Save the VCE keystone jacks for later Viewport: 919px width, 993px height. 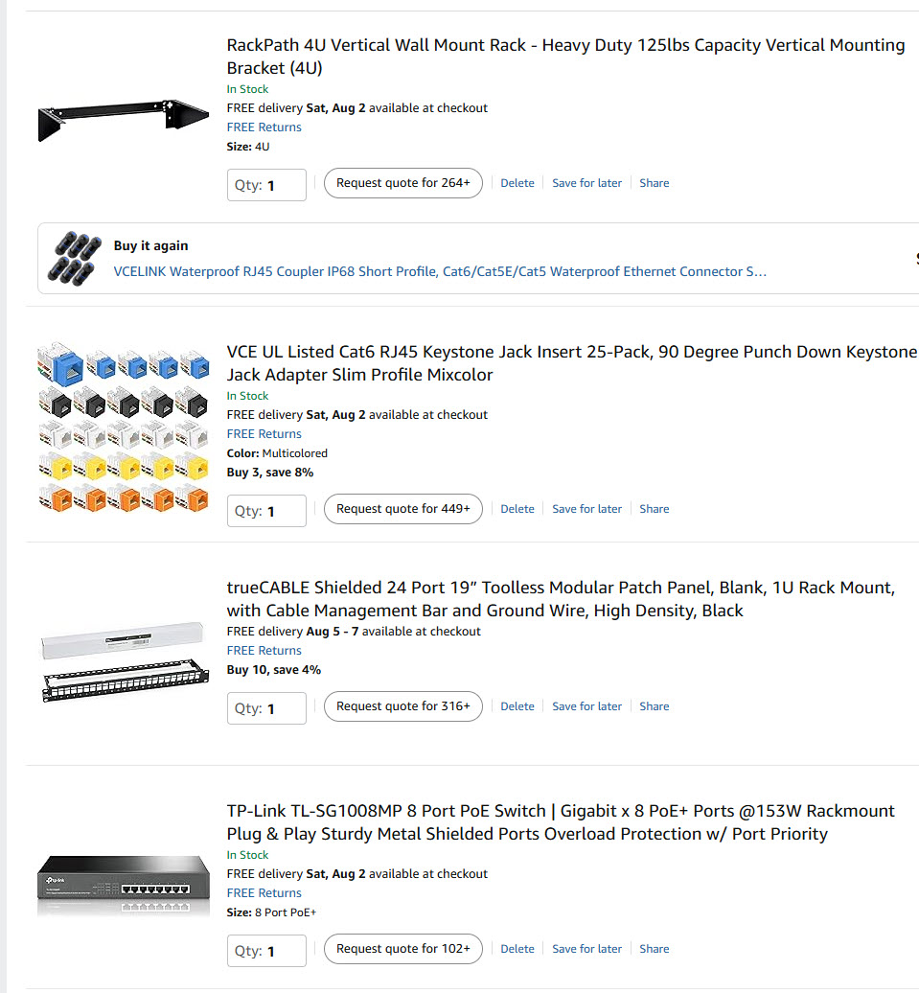pos(586,509)
